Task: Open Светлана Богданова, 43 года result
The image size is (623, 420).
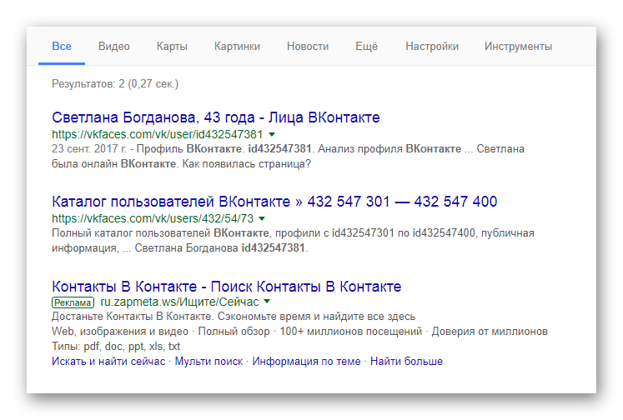Action: coord(216,117)
